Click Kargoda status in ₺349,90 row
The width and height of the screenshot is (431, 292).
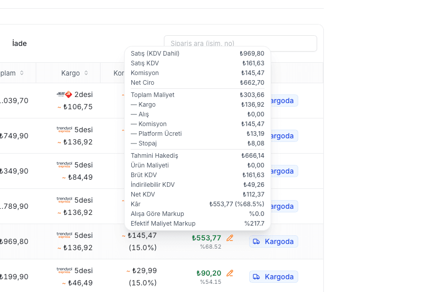tap(284, 171)
